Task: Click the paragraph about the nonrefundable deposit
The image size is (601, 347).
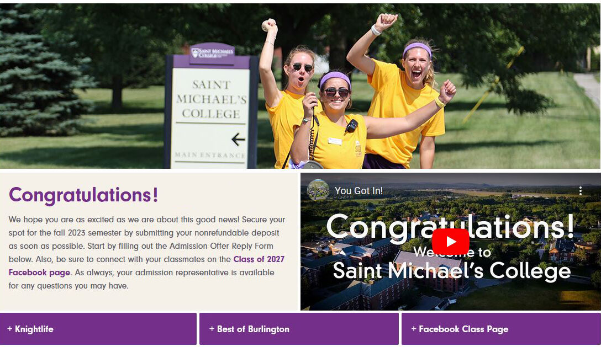Action: (x=147, y=253)
